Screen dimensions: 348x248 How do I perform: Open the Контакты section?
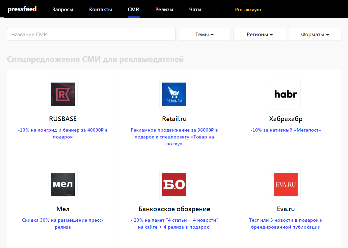click(x=100, y=10)
